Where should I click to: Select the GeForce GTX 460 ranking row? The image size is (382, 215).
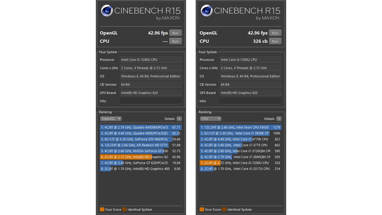coord(140,139)
